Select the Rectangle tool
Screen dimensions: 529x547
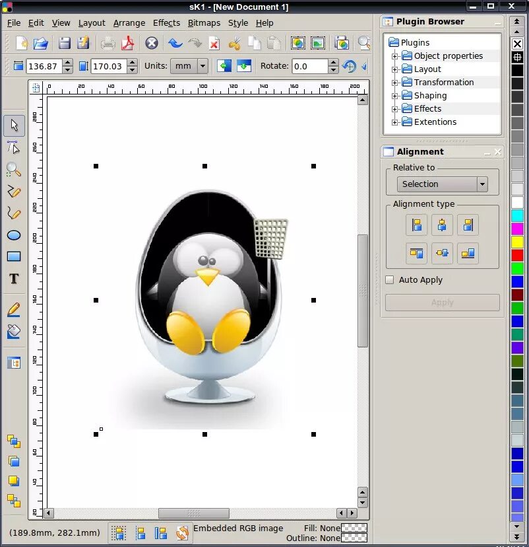tap(14, 257)
